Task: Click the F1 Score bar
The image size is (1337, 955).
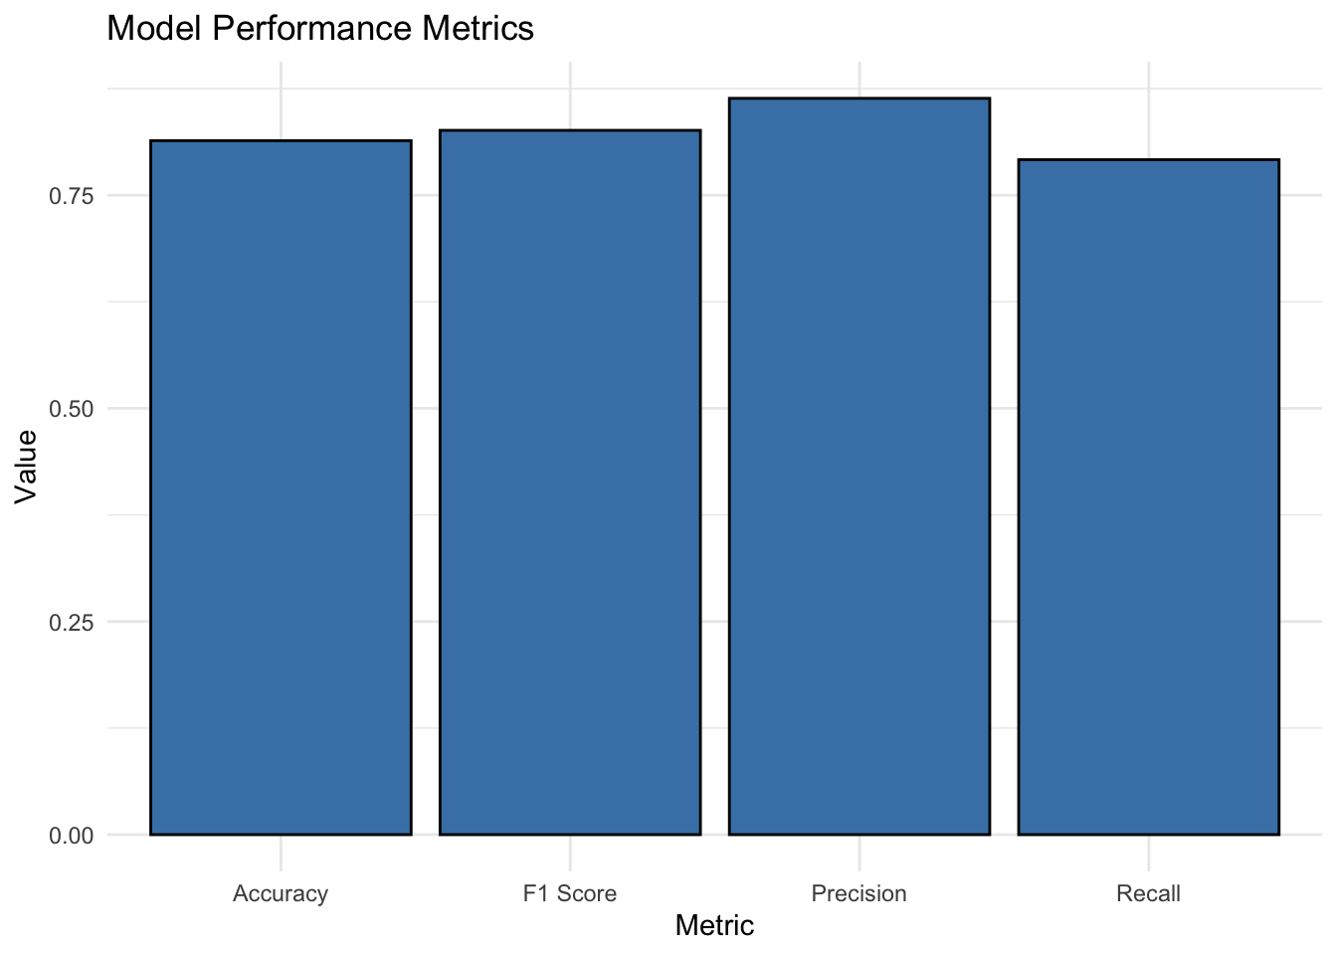Action: pos(570,482)
